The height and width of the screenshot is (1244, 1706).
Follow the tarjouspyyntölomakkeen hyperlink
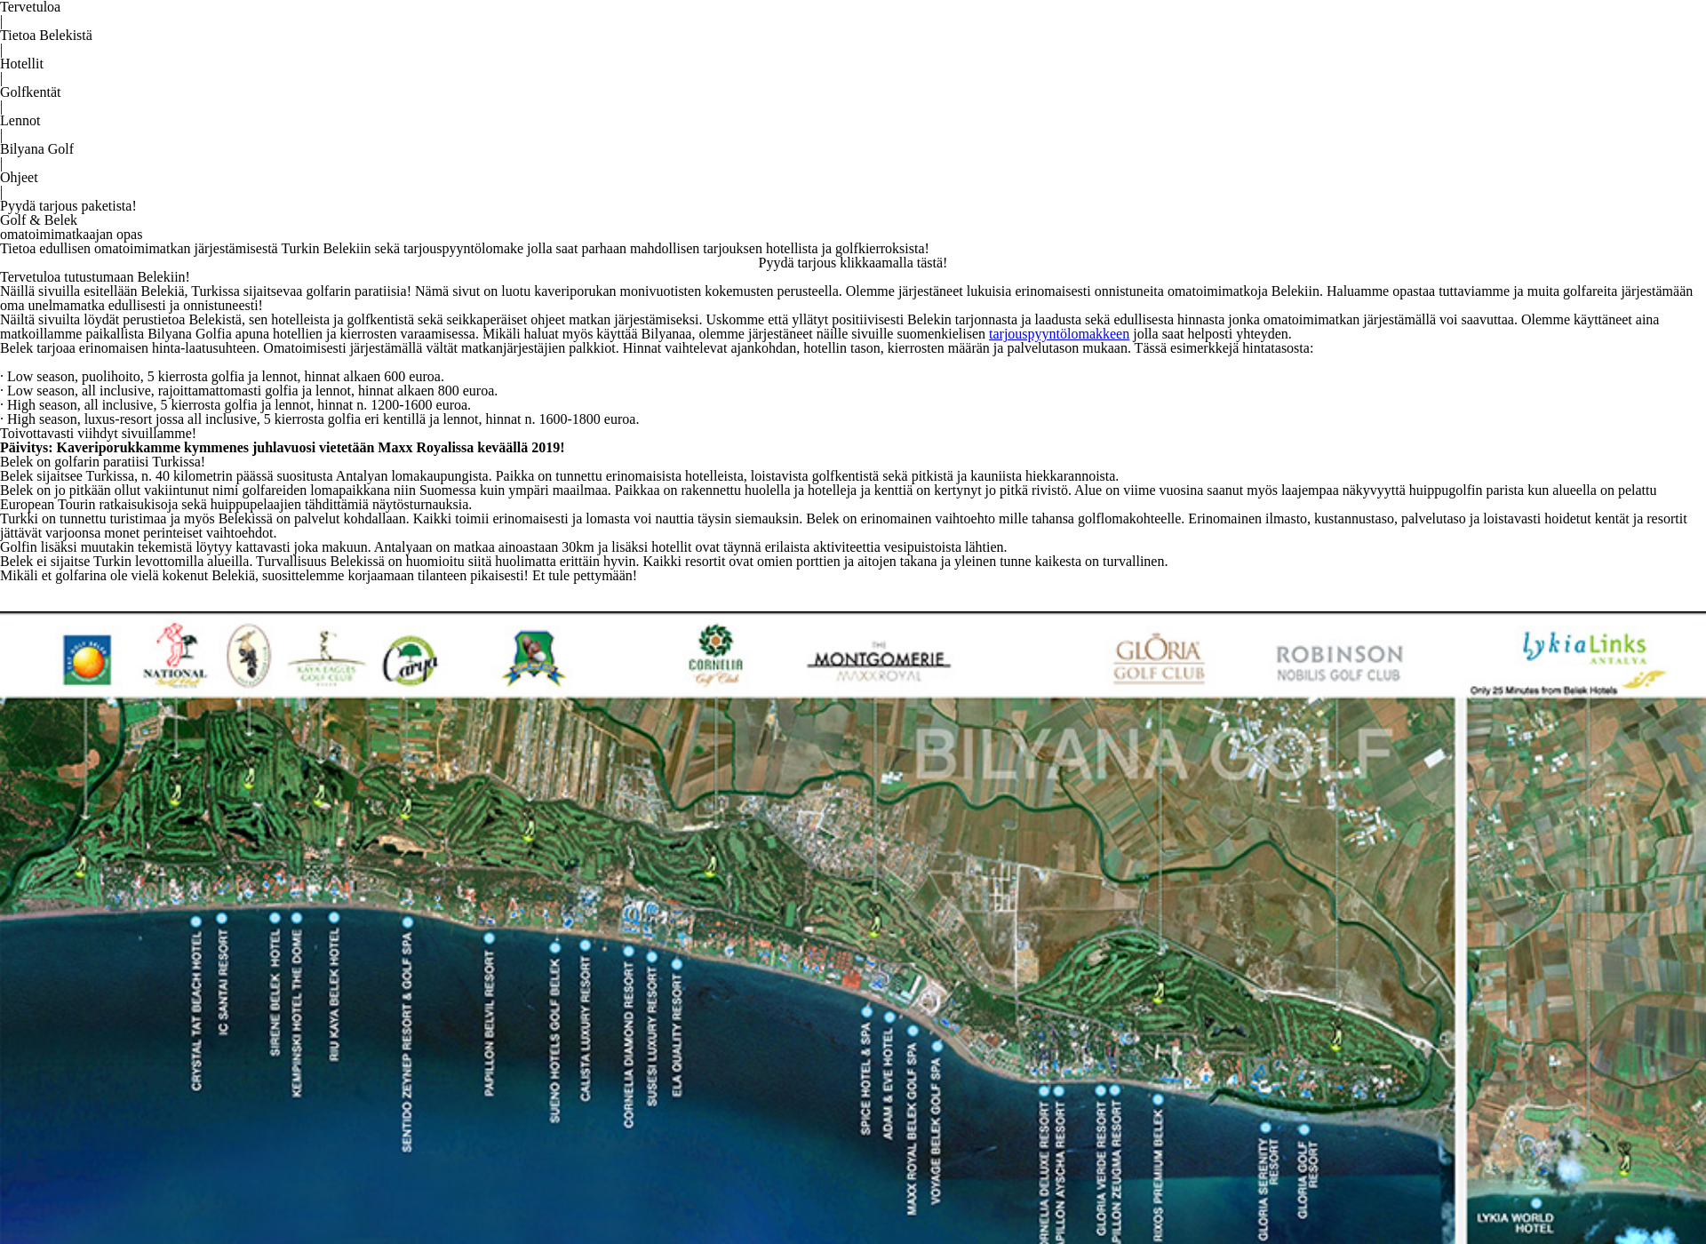coord(1059,334)
